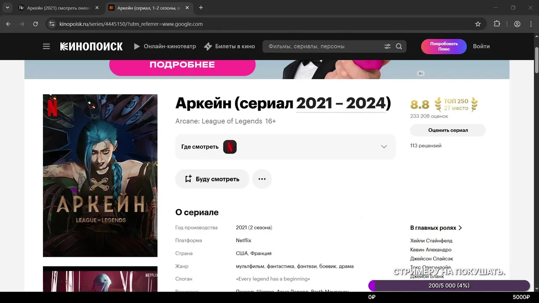Click the 2021 production year link

point(241,228)
